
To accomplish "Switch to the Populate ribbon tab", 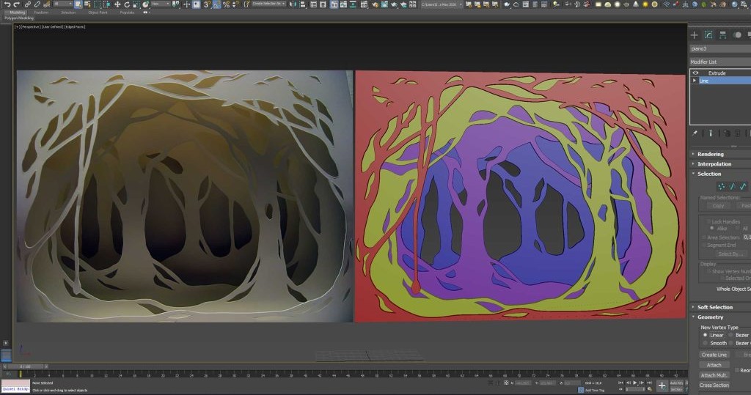I will pyautogui.click(x=127, y=12).
